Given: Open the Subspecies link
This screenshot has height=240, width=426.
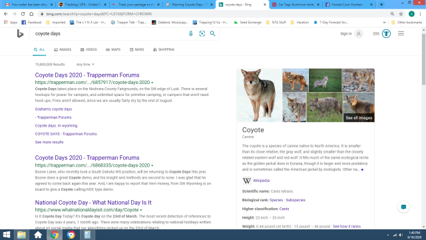Looking at the screenshot, I should pyautogui.click(x=296, y=200).
